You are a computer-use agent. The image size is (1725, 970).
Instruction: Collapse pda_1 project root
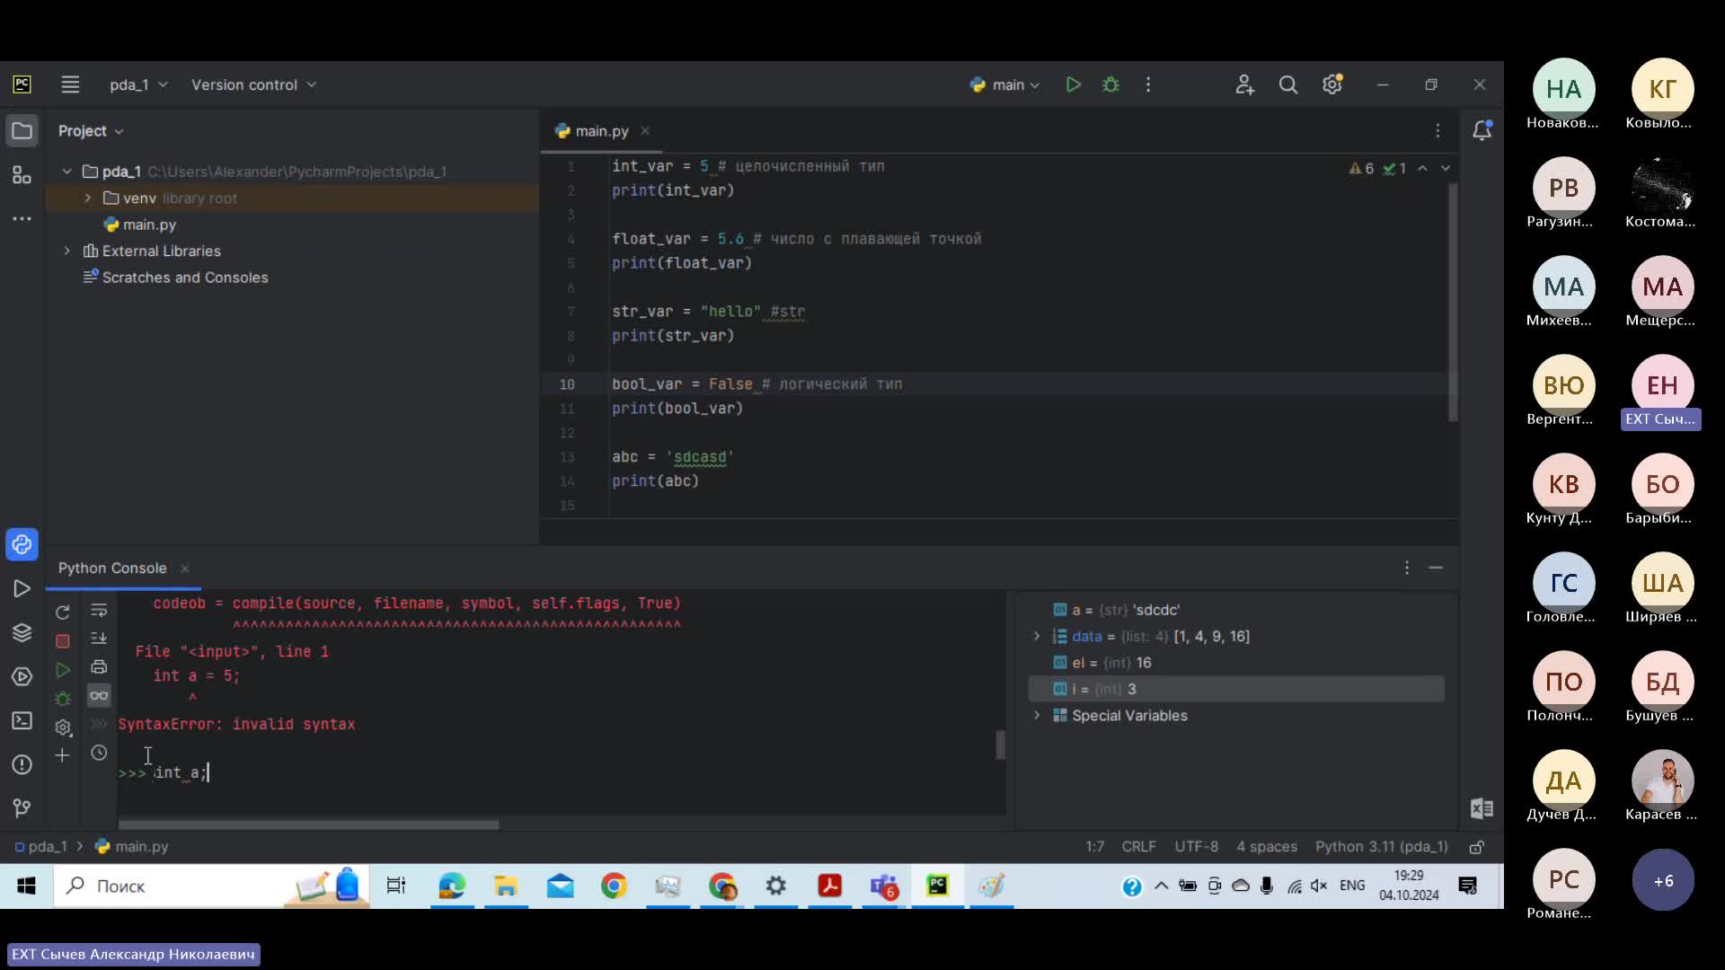66,172
